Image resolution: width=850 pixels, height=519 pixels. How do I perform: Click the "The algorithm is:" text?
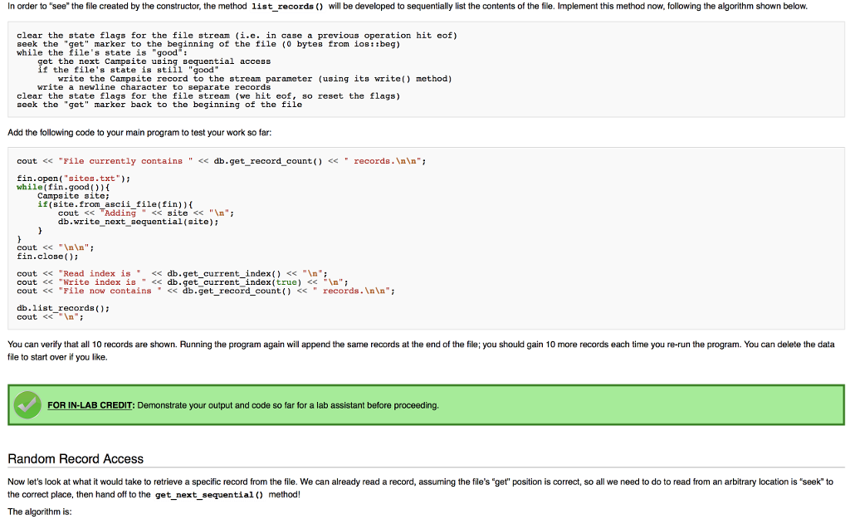coord(40,512)
